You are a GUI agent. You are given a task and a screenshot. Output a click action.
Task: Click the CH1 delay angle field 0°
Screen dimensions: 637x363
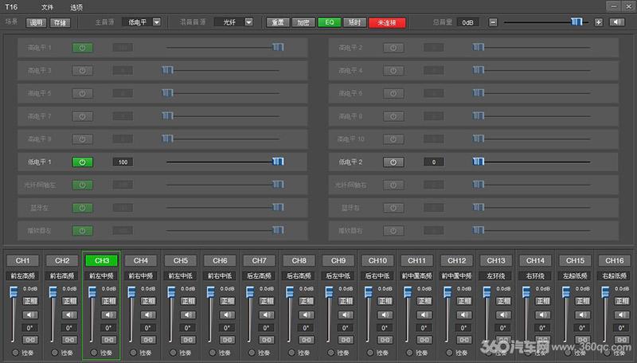[x=30, y=328]
